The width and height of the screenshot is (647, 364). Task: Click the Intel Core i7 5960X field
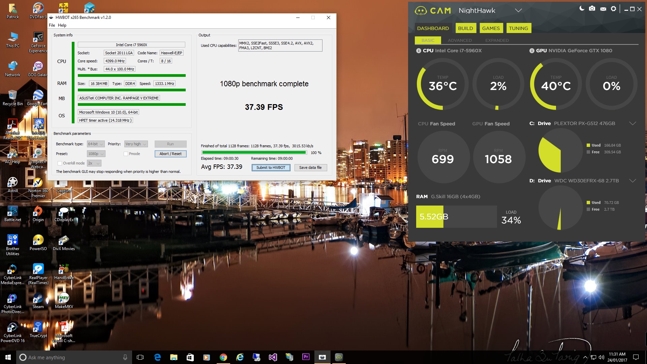pyautogui.click(x=131, y=45)
